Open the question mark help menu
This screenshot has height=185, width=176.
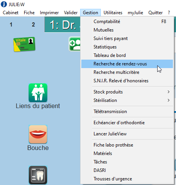click(x=169, y=13)
